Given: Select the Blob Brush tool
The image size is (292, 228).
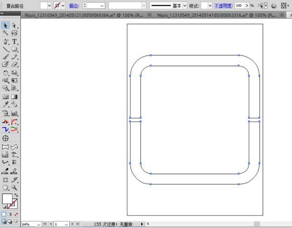Looking at the screenshot, I should pos(5,64).
